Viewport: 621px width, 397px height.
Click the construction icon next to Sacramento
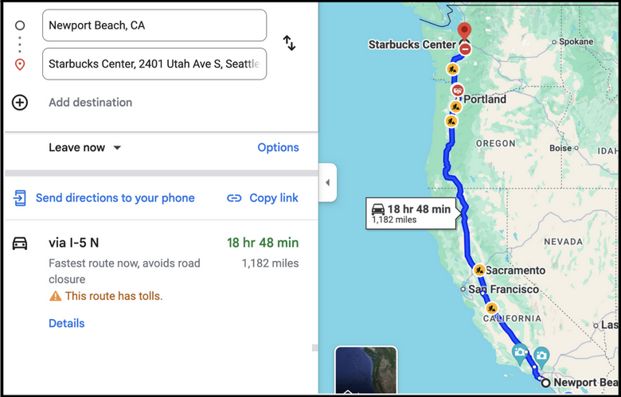point(479,271)
